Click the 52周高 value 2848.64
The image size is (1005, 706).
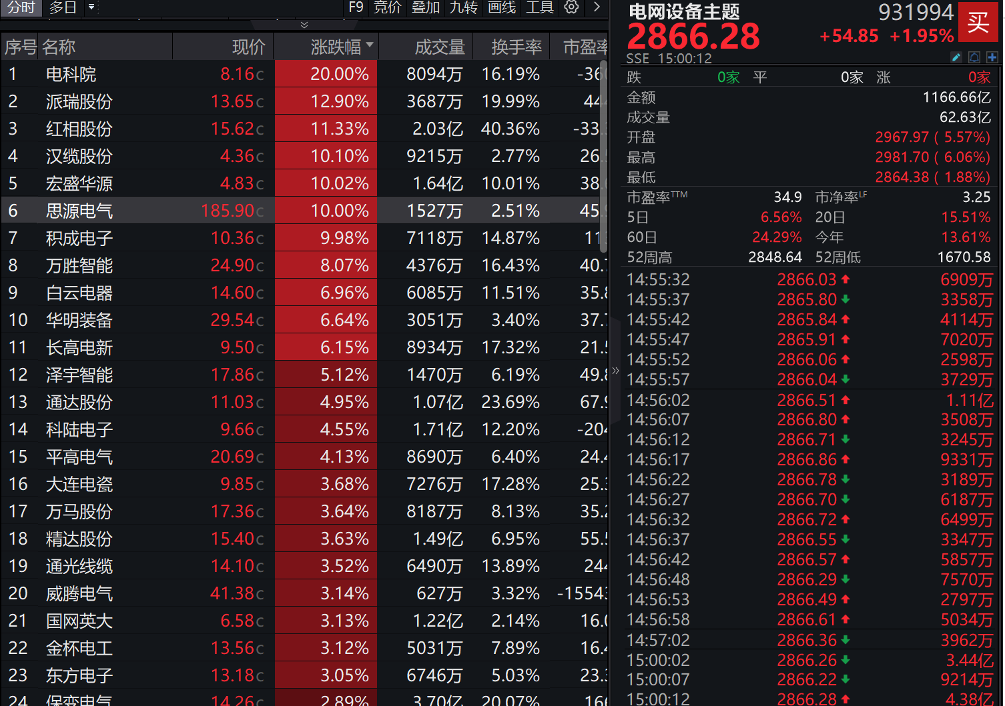point(775,257)
